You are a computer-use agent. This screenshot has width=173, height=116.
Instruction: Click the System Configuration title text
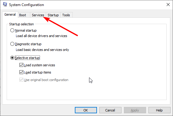(26, 5)
